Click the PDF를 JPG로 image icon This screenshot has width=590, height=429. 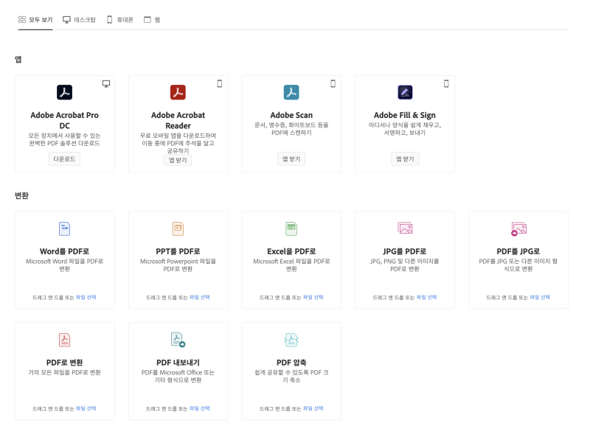[x=518, y=229]
